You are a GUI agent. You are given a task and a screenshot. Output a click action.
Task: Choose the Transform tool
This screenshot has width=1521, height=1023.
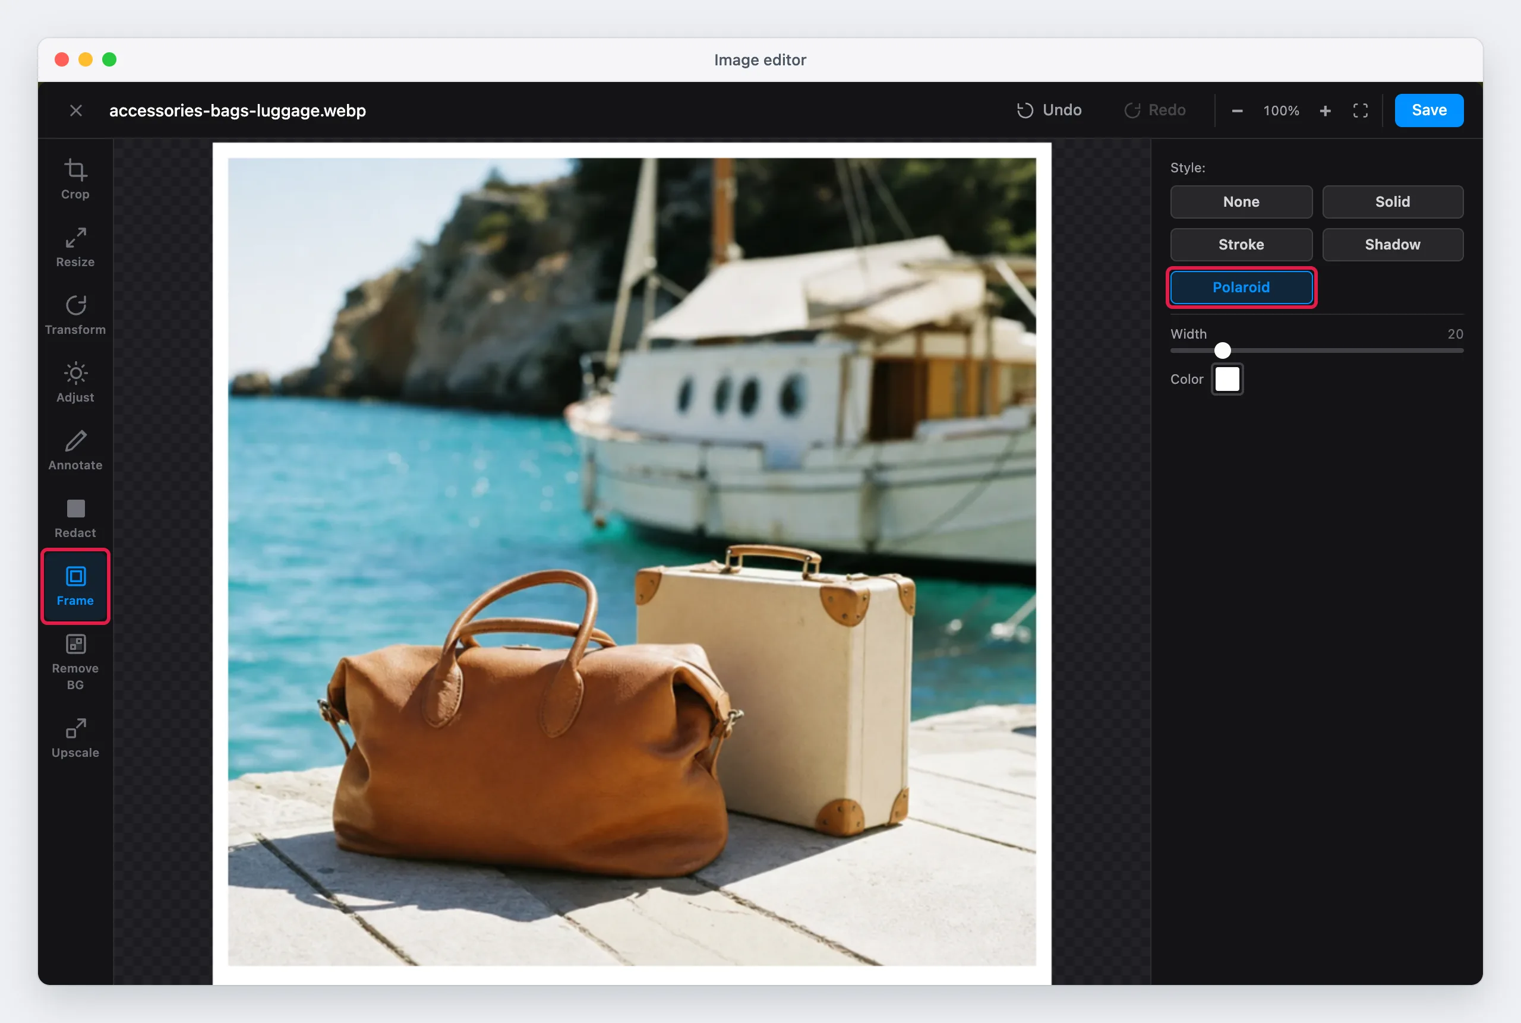pyautogui.click(x=75, y=315)
